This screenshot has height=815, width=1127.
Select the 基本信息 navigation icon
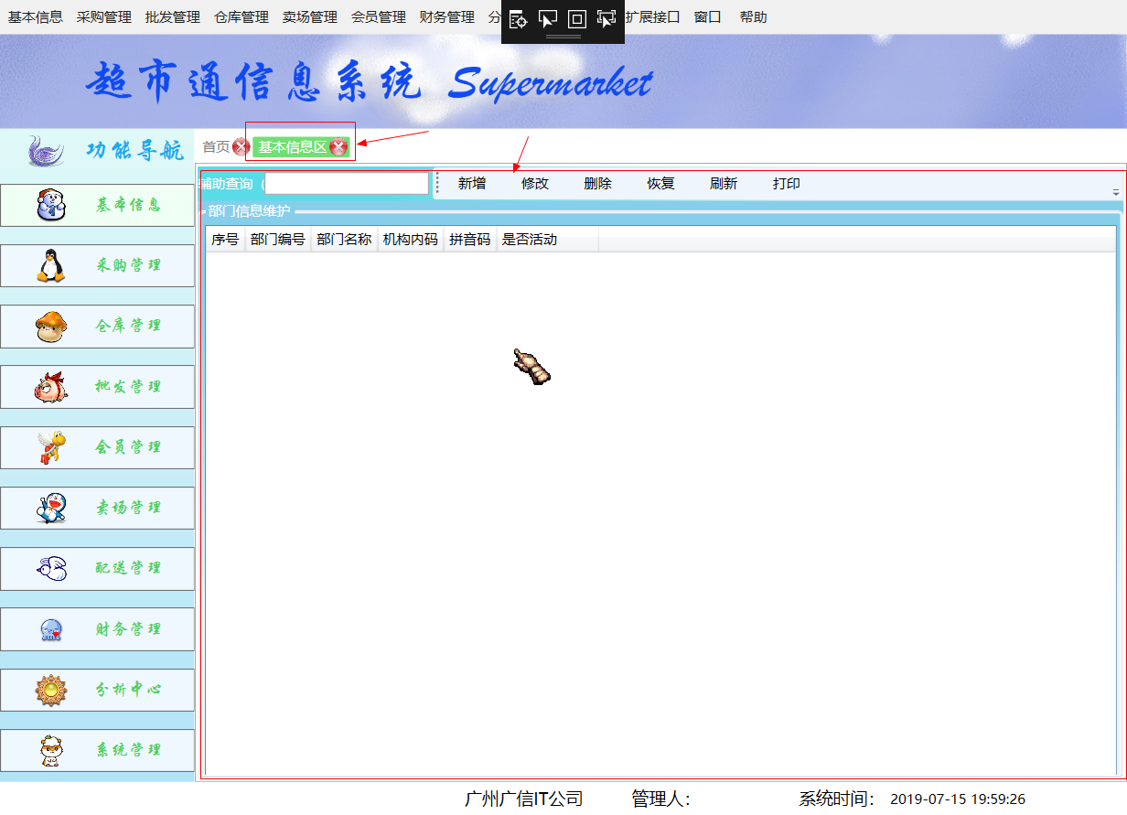pyautogui.click(x=50, y=205)
